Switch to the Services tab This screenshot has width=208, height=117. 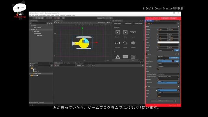[x=157, y=21]
